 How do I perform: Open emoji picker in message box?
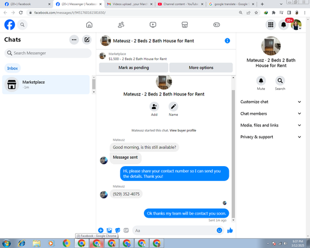[x=219, y=230]
